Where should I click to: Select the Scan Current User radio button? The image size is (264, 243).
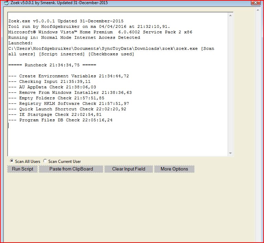pyautogui.click(x=45, y=161)
